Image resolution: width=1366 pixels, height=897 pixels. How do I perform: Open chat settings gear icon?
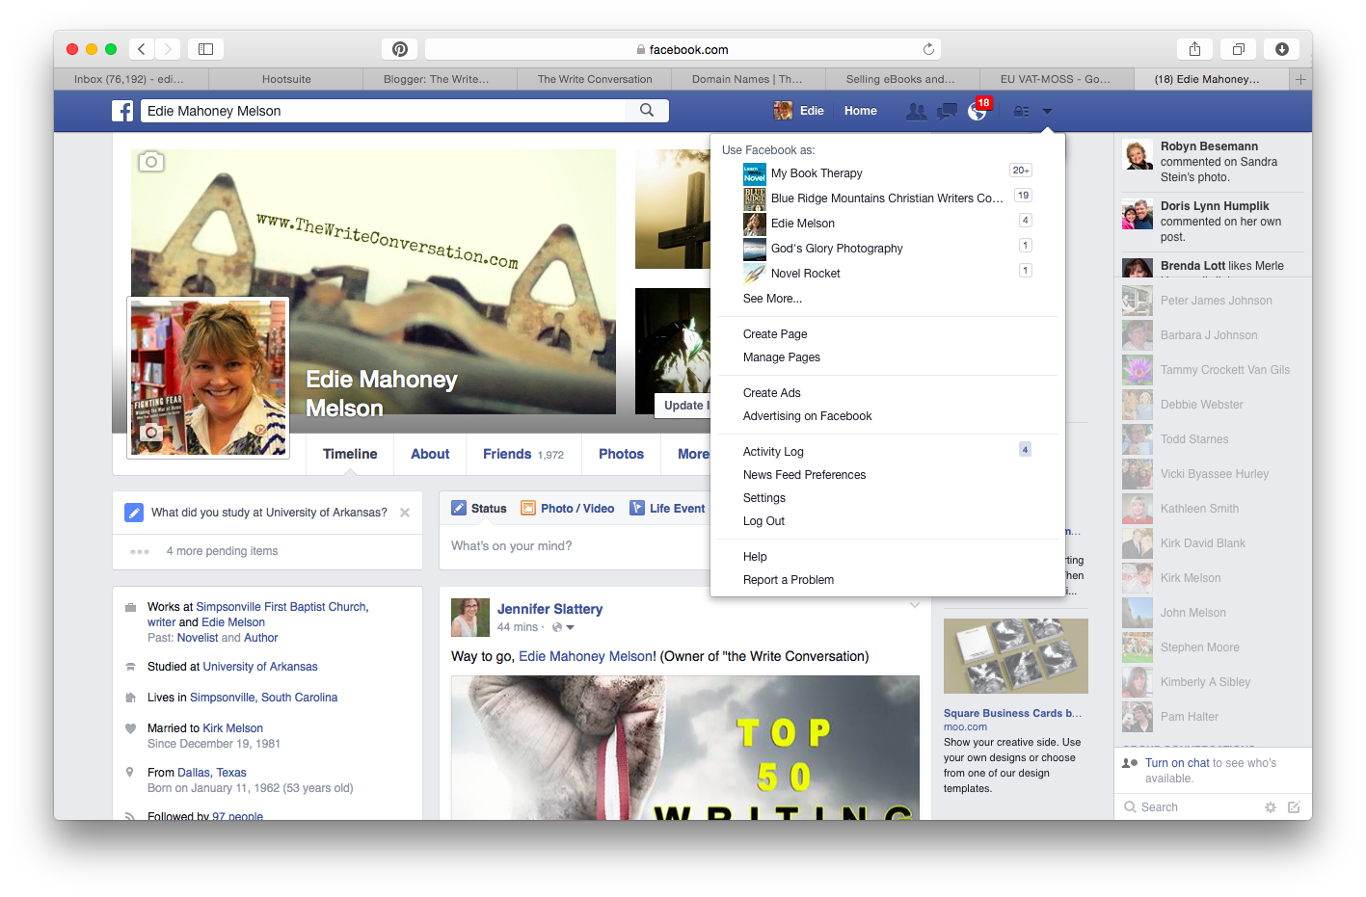point(1271,807)
